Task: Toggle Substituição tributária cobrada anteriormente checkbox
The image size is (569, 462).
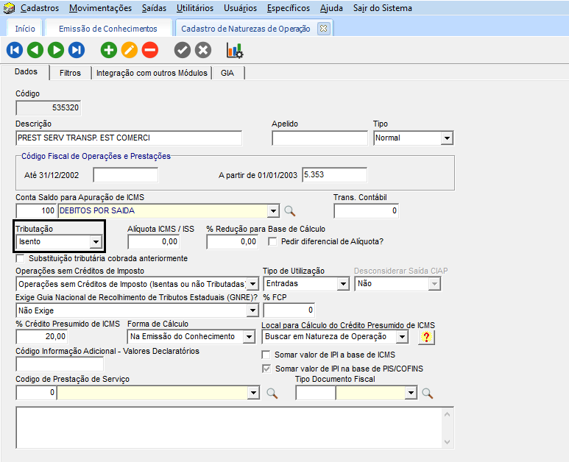Action: [21, 258]
